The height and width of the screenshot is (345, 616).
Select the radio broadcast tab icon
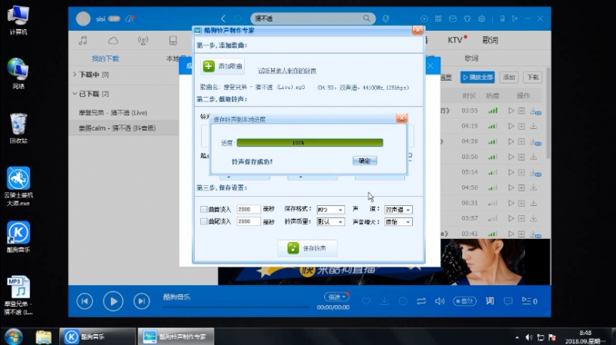pos(143,41)
